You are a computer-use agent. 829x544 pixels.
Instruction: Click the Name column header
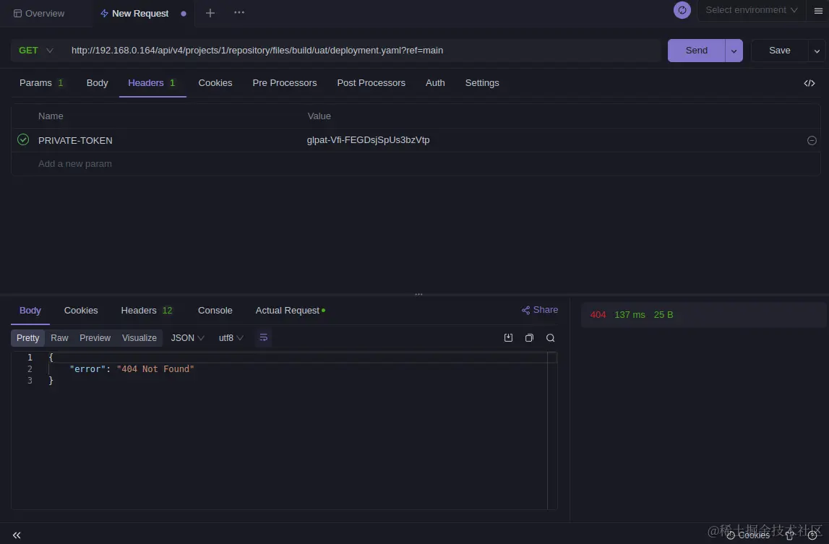tap(51, 116)
